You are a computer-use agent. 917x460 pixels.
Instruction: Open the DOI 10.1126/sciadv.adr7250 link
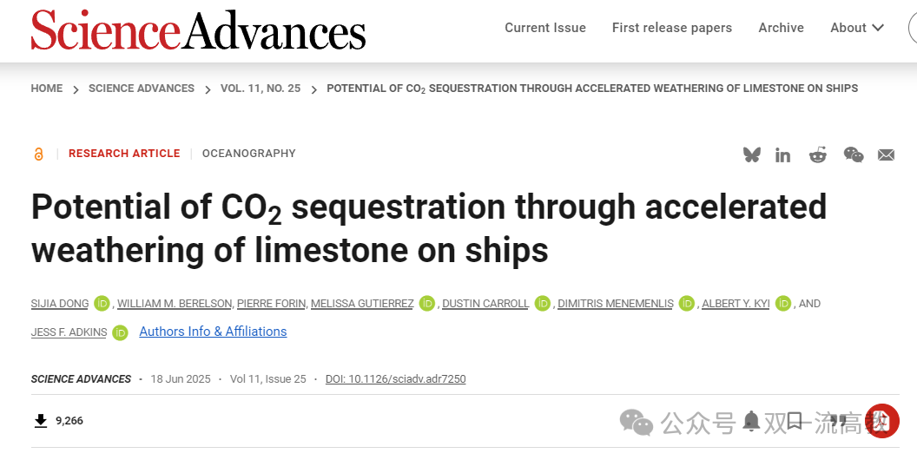coord(396,379)
